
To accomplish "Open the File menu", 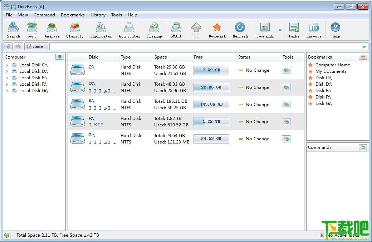I will coord(9,15).
